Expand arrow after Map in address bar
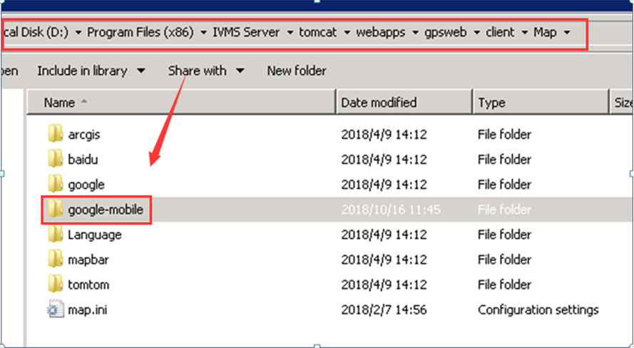Viewport: 634px width, 348px height. click(566, 33)
